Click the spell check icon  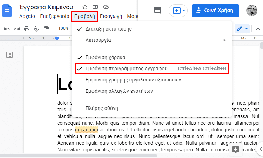click(x=36, y=29)
